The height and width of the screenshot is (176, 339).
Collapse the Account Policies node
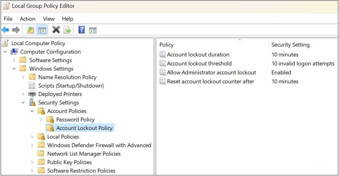(x=32, y=111)
